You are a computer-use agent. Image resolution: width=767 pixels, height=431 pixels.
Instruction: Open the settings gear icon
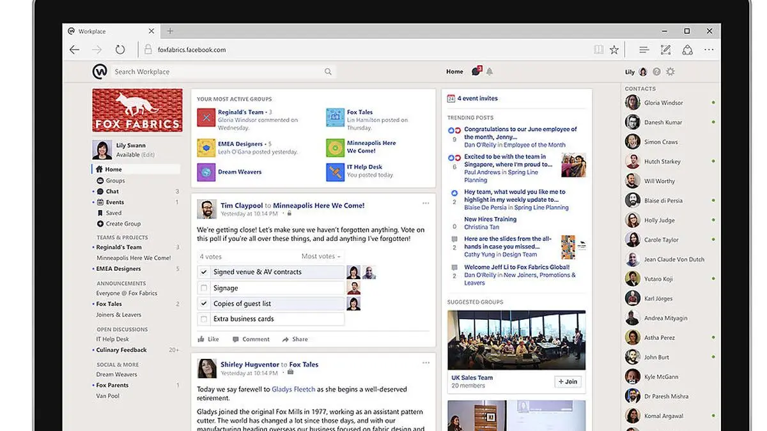coord(670,72)
